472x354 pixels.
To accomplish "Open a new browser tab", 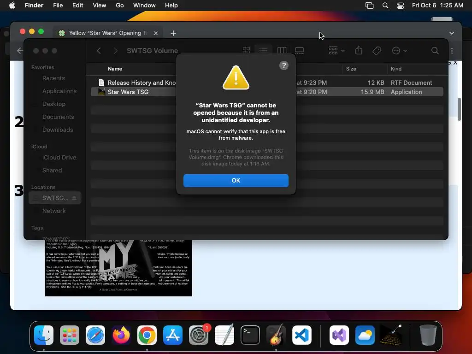I will tap(173, 33).
